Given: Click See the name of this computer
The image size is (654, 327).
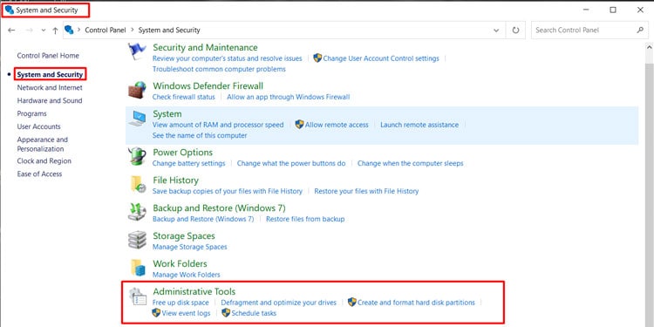Looking at the screenshot, I should tap(200, 135).
